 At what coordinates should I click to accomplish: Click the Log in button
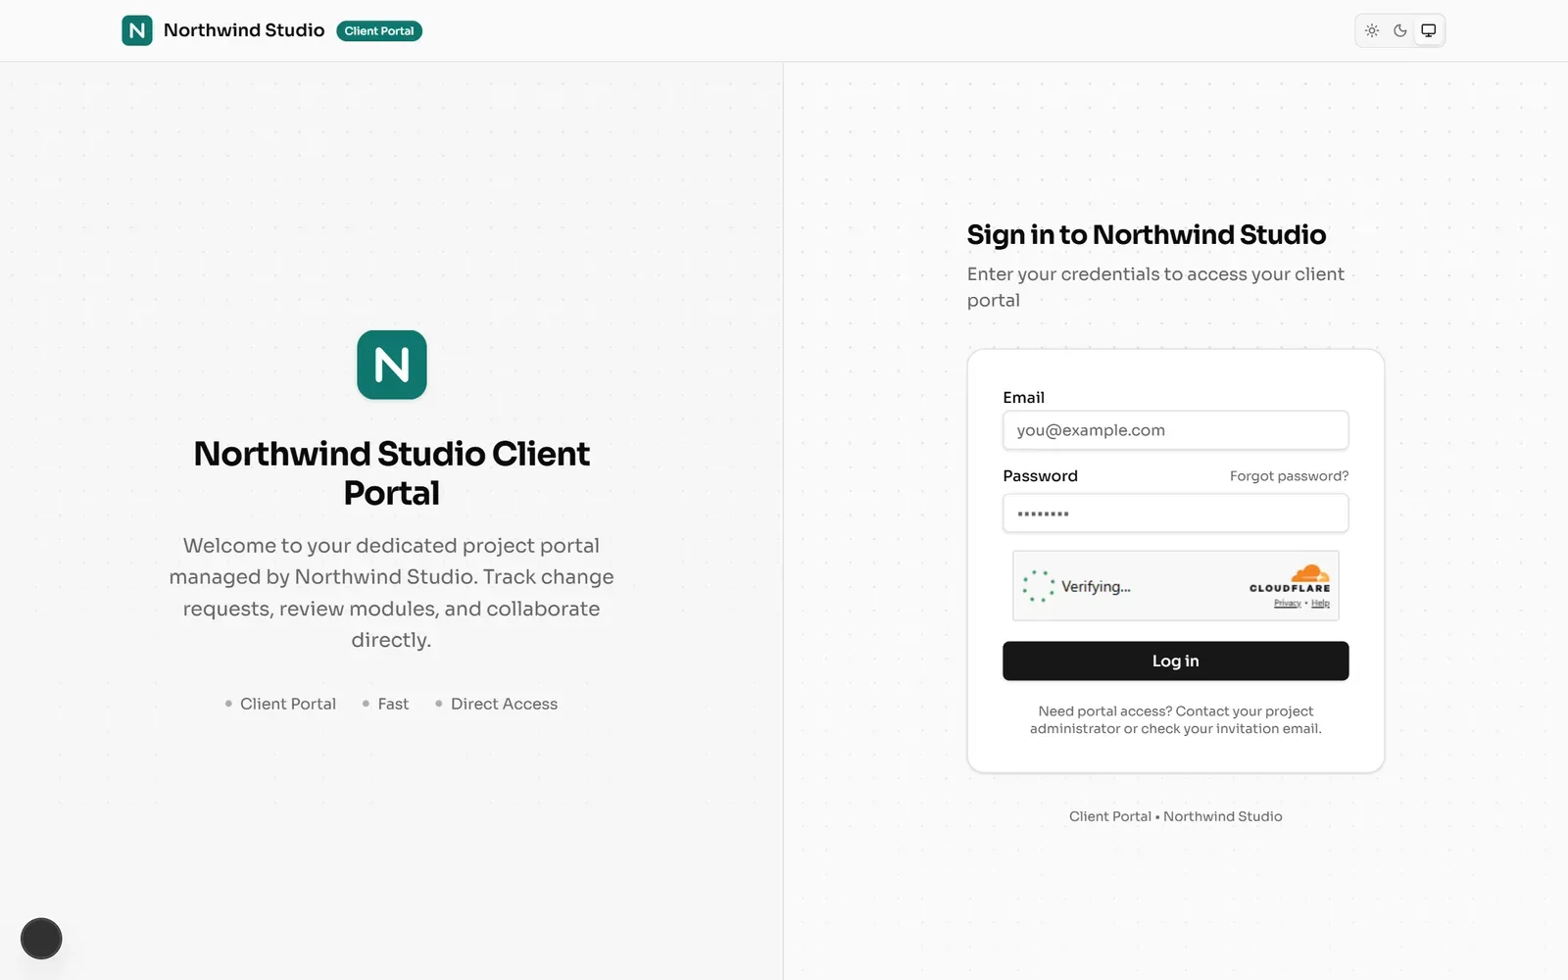click(x=1176, y=661)
